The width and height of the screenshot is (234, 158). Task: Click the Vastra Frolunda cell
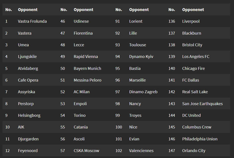coord(32,21)
